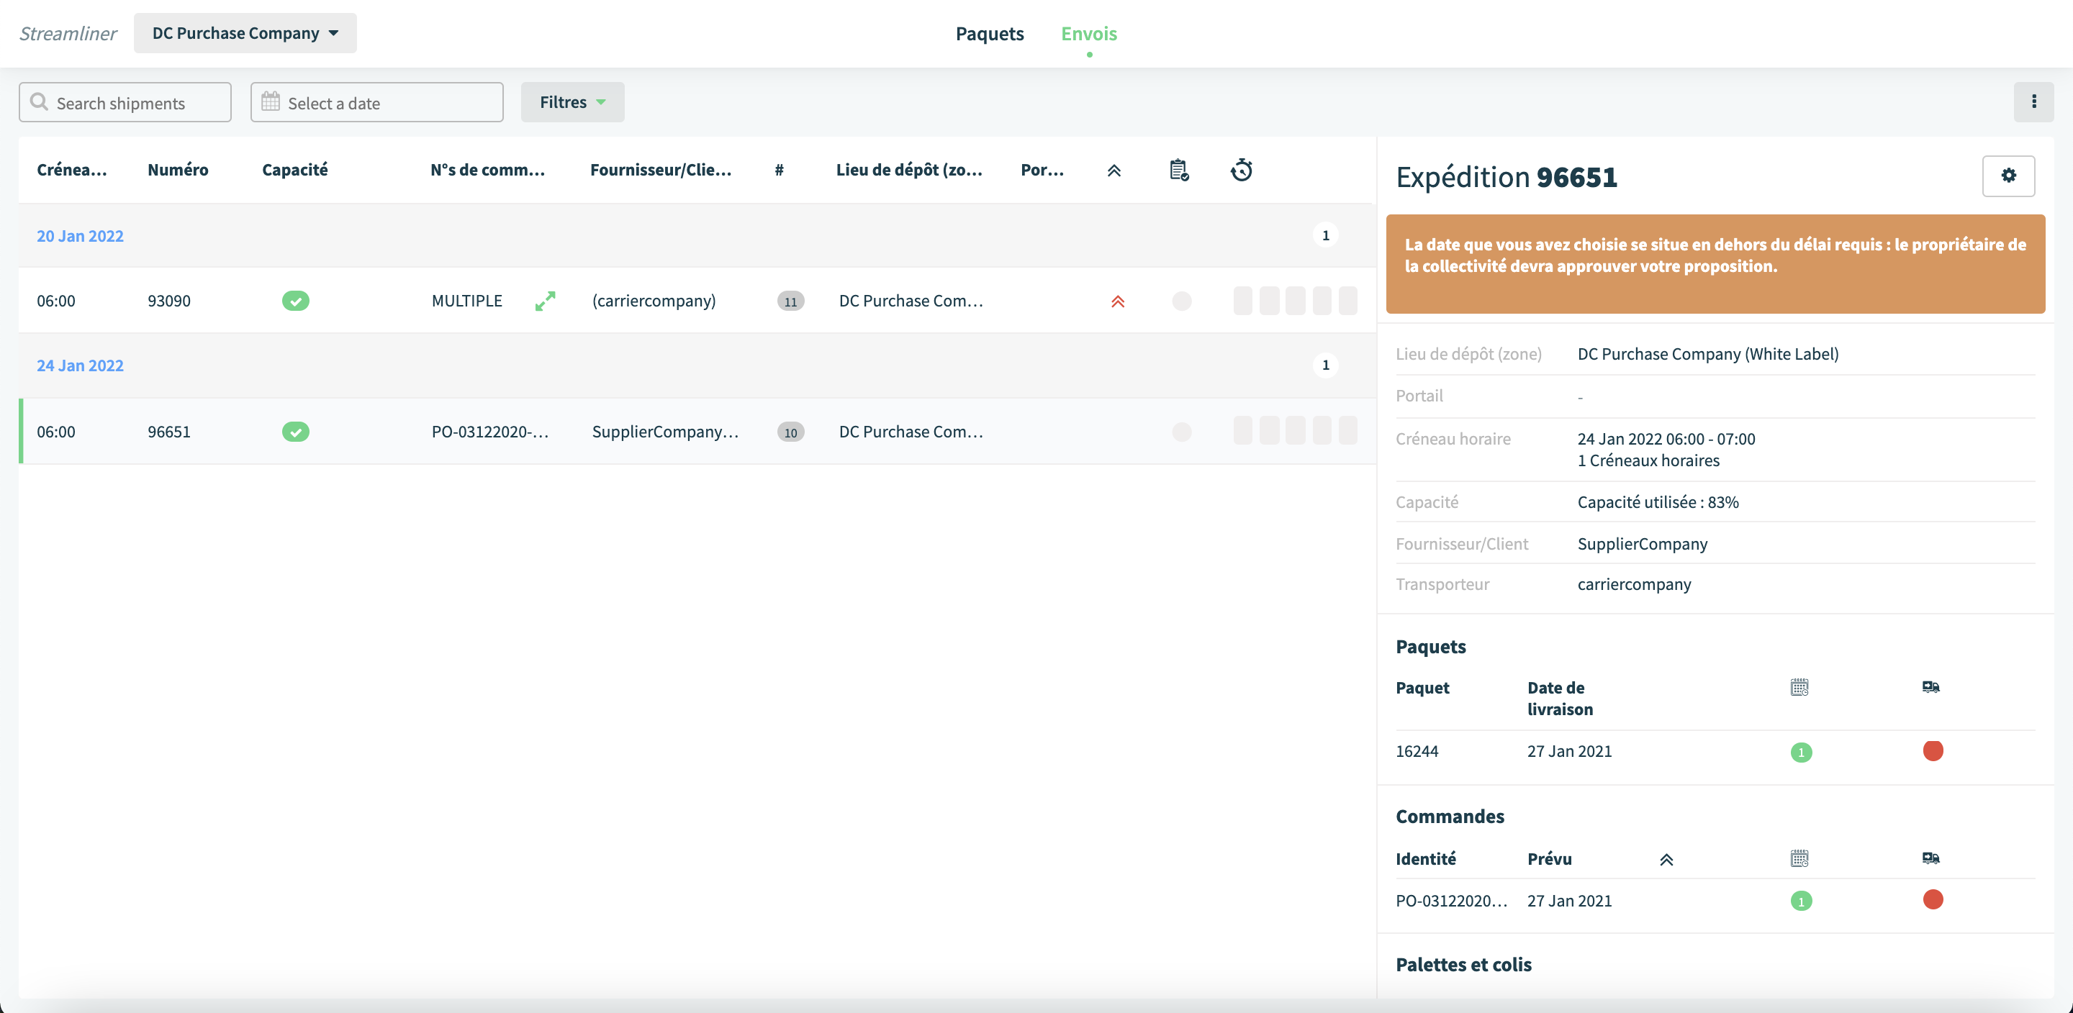Sort by N°s de commande column header
This screenshot has width=2073, height=1013.
pyautogui.click(x=487, y=170)
